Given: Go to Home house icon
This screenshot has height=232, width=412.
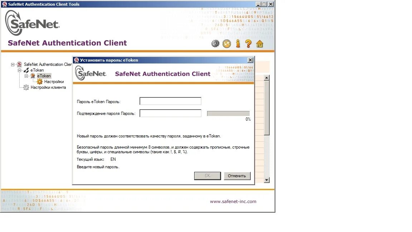Looking at the screenshot, I should point(260,44).
